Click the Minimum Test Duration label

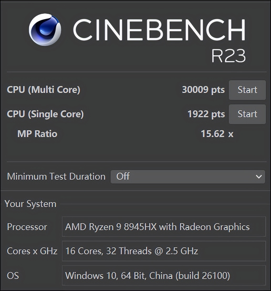(56, 176)
